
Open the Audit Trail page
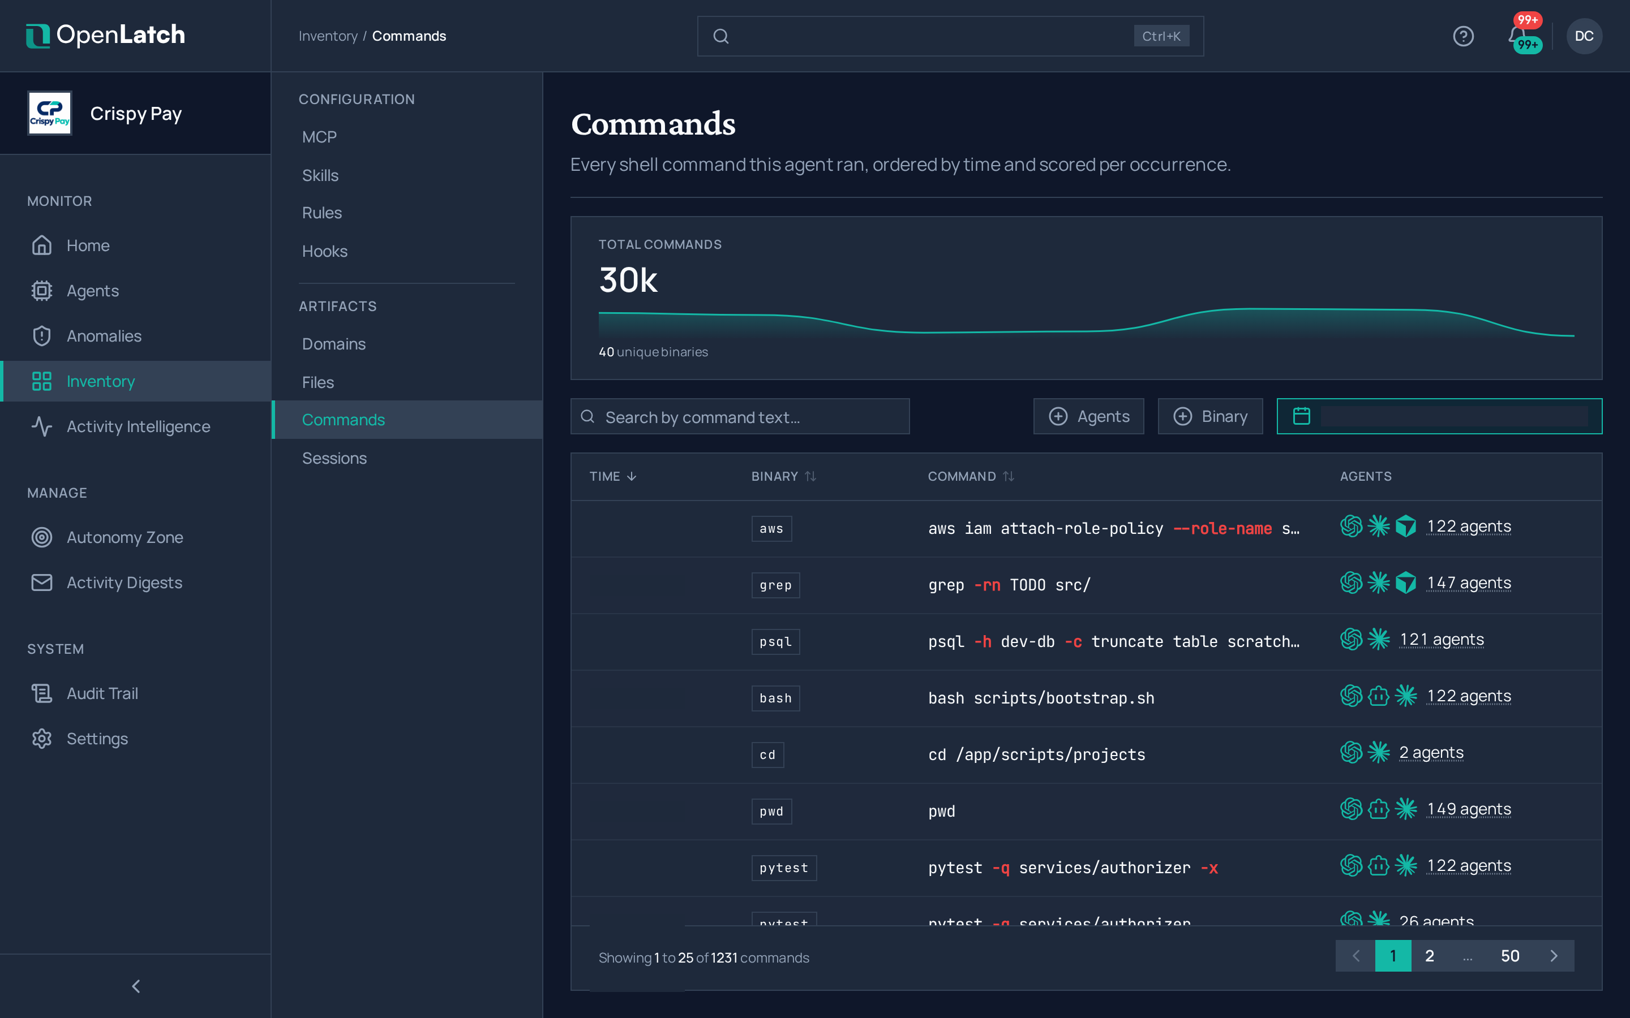click(x=135, y=693)
